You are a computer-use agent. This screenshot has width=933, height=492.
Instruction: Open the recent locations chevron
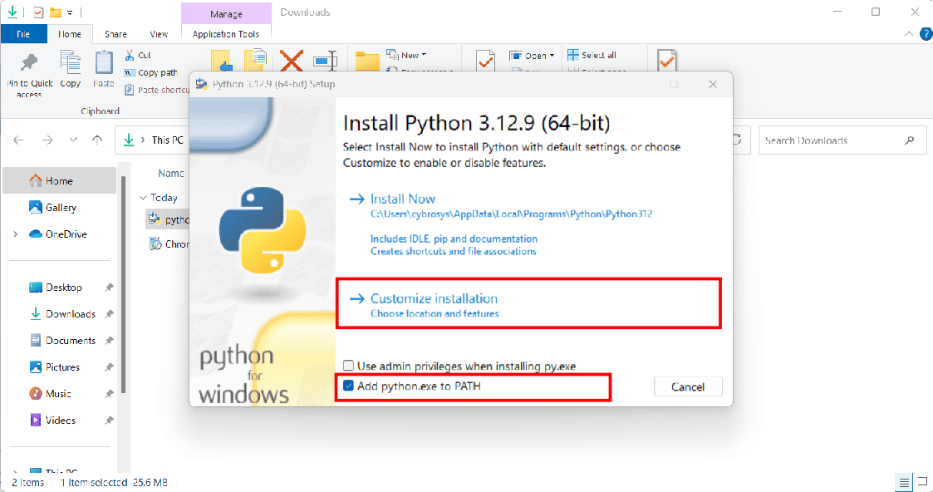pos(73,140)
